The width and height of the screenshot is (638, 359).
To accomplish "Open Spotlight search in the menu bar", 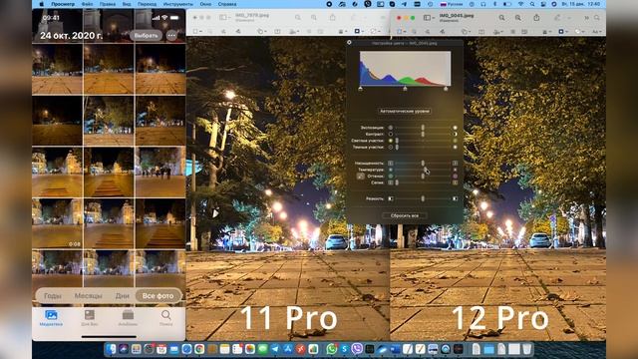I will [532, 4].
